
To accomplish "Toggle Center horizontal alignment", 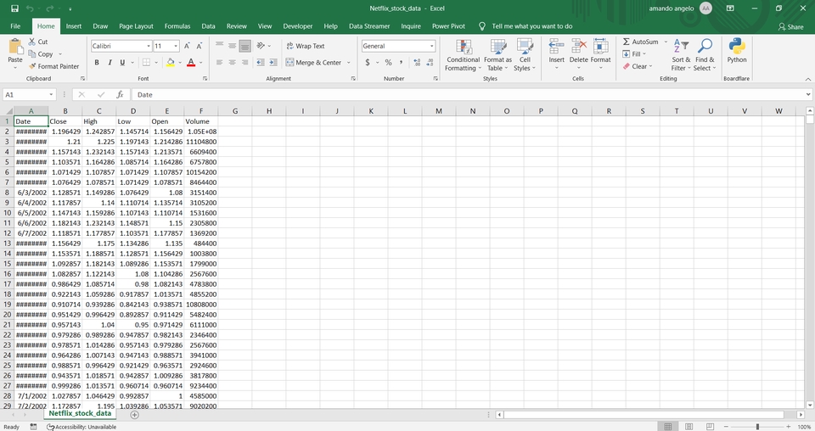I will (233, 62).
